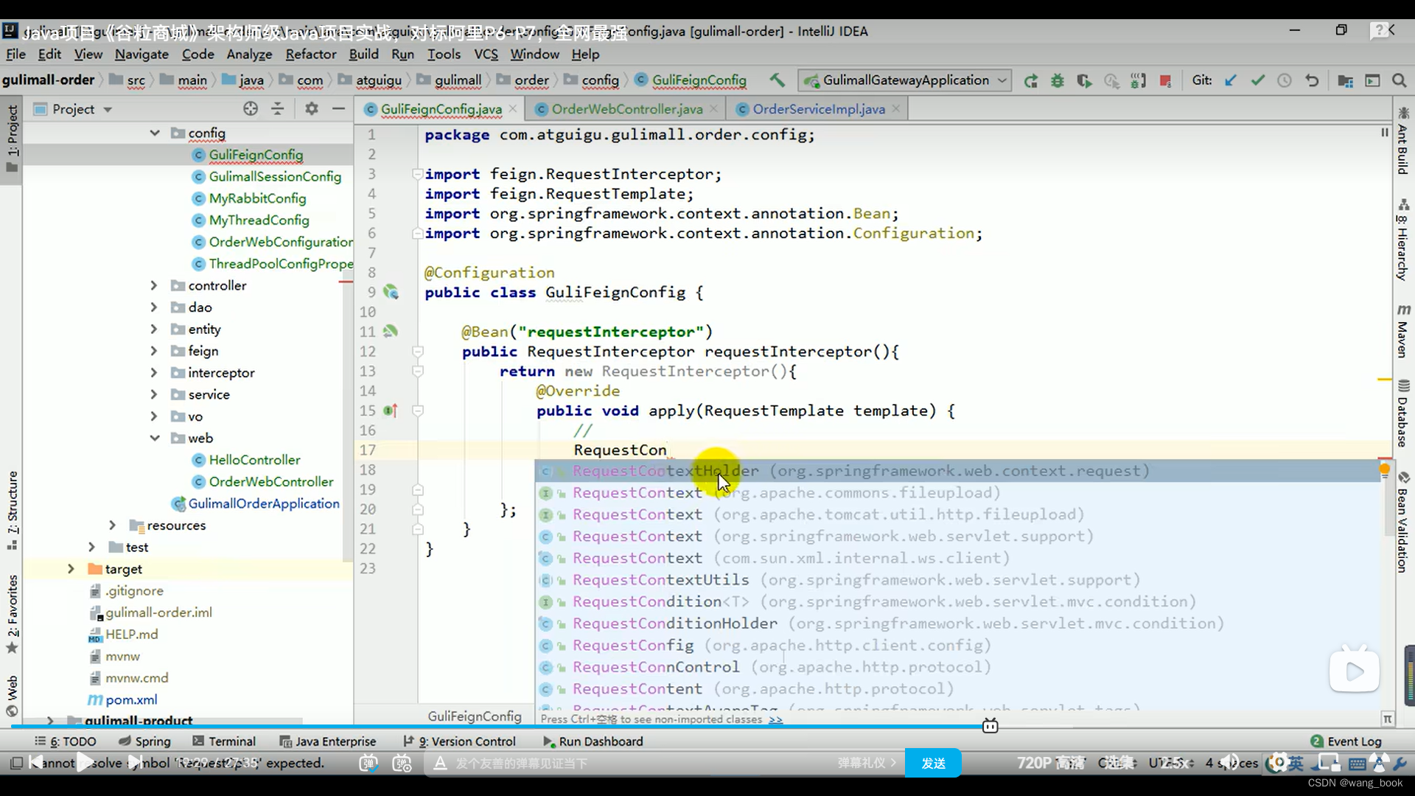Click Git Update Project arrow icon

[1230, 80]
